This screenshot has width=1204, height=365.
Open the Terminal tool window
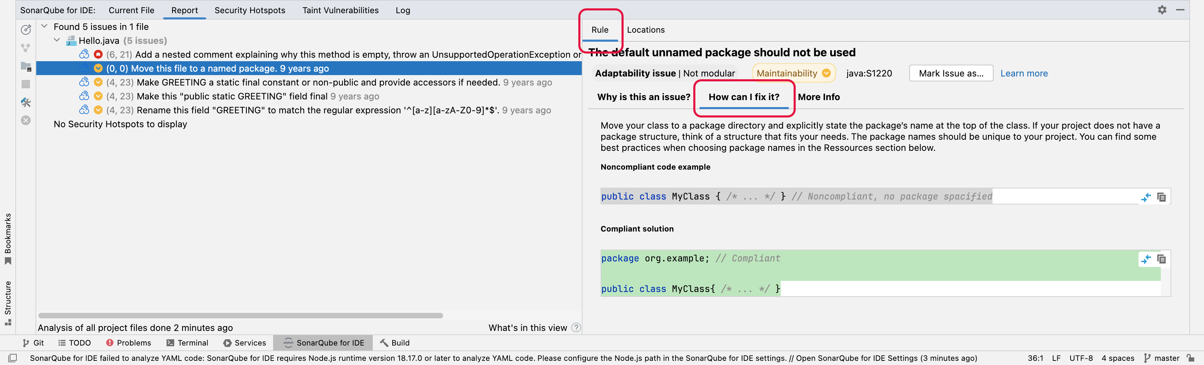tap(187, 343)
